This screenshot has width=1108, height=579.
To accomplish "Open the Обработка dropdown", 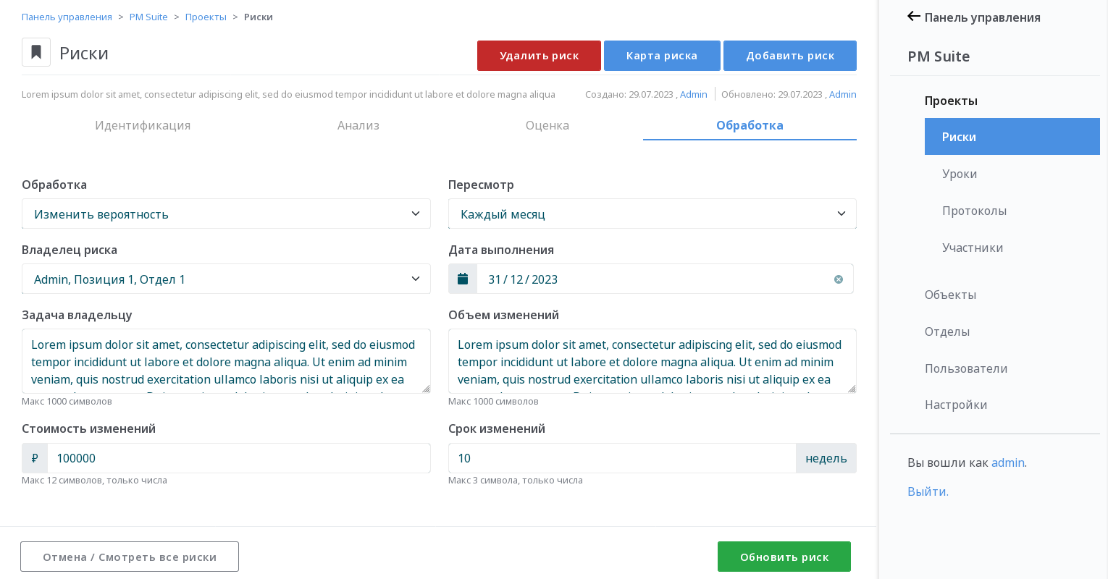I will point(226,214).
